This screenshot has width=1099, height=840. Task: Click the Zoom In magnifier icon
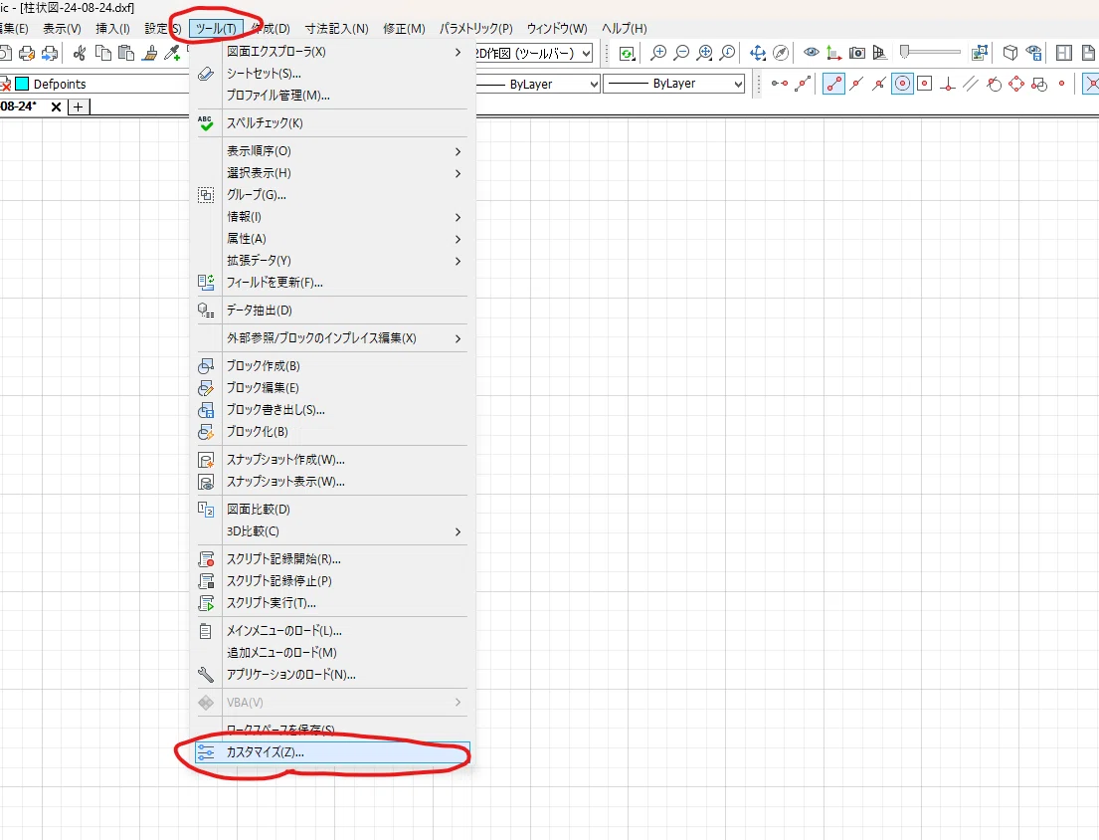click(658, 53)
